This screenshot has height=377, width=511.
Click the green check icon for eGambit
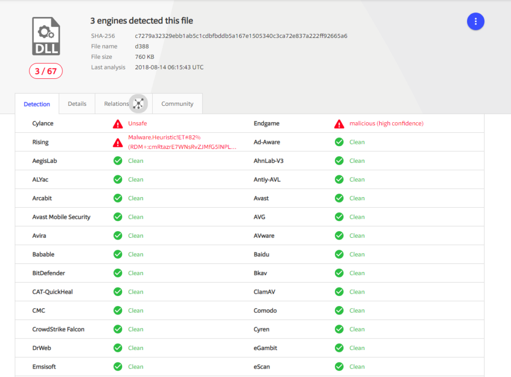pyautogui.click(x=339, y=348)
